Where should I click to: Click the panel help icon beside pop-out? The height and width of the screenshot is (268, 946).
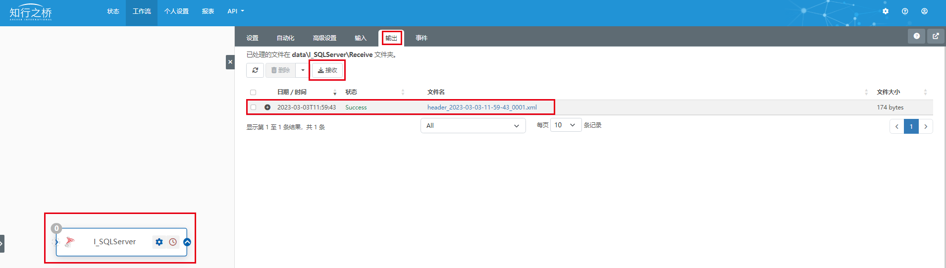click(x=916, y=36)
